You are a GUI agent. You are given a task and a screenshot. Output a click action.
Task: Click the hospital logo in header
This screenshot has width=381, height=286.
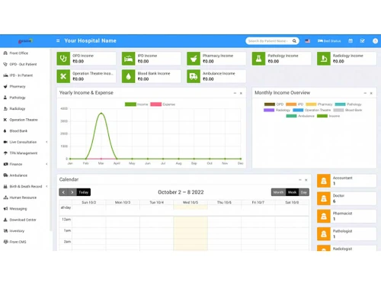point(25,40)
